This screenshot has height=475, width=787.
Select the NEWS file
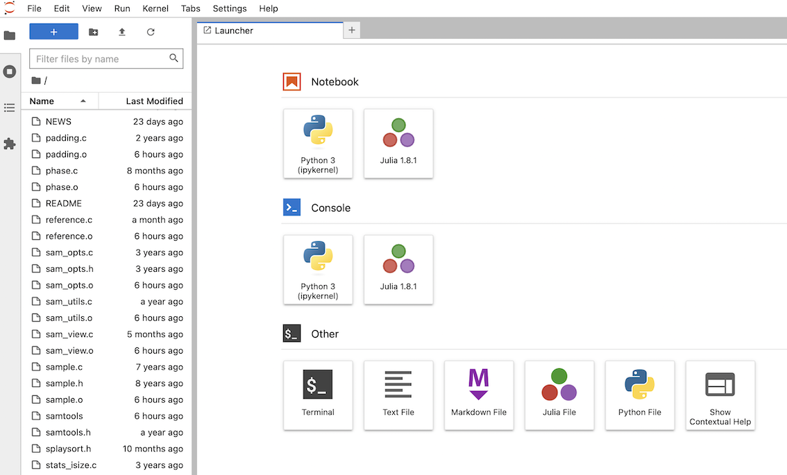coord(106,121)
